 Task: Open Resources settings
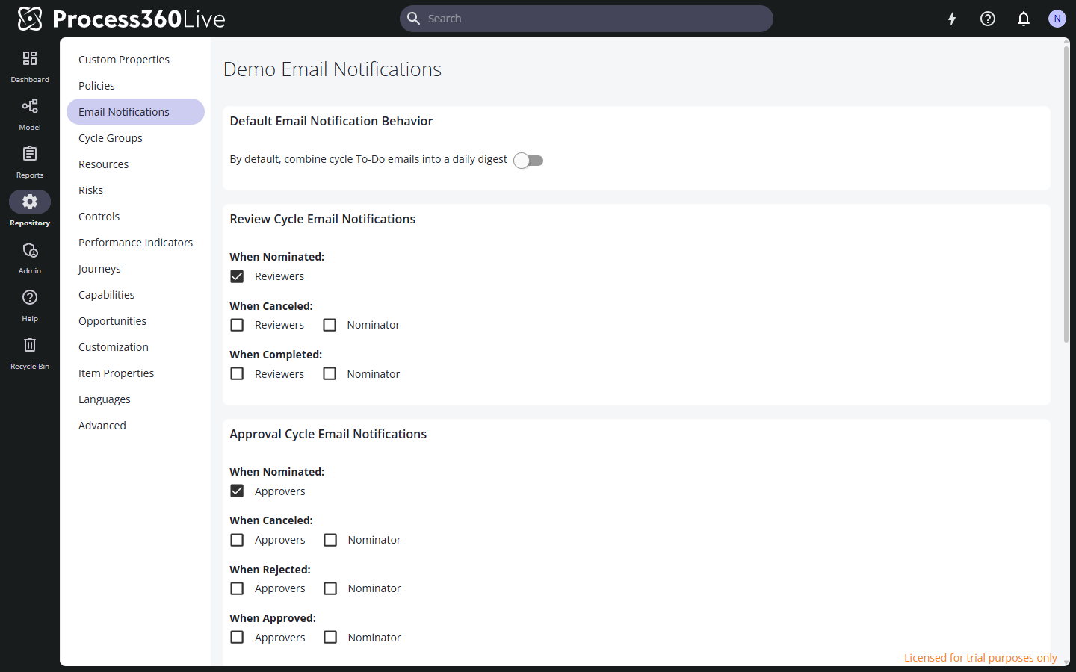[135, 164]
